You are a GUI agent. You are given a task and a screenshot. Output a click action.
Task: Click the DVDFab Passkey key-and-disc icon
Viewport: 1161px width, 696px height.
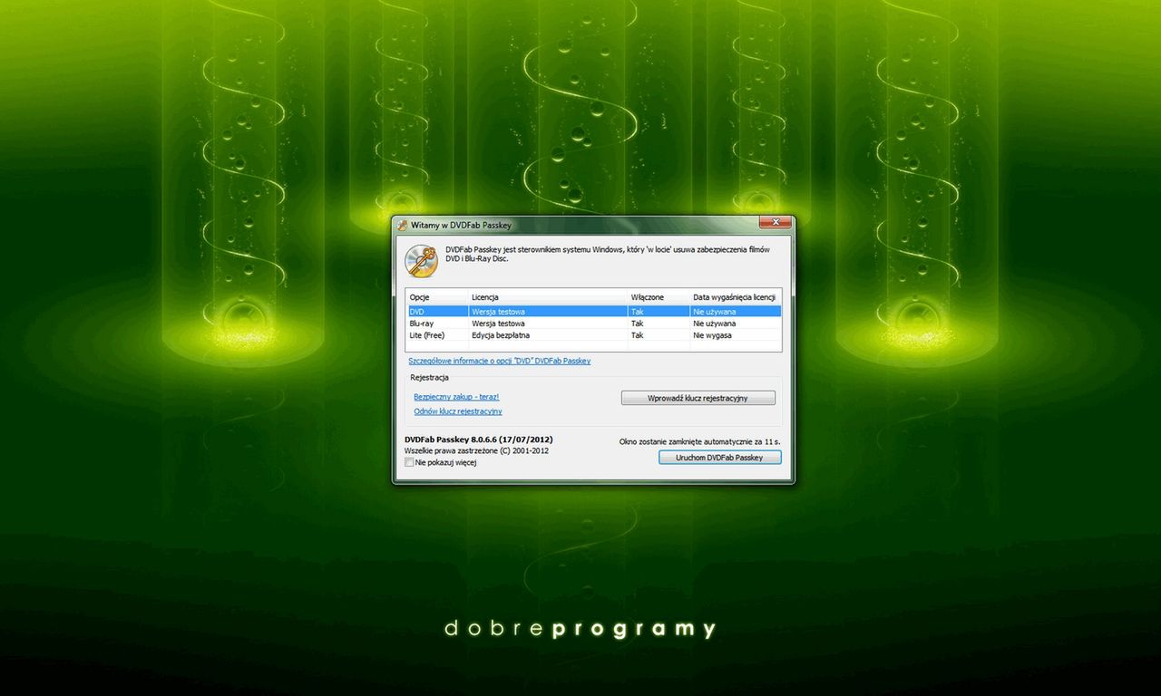(421, 260)
